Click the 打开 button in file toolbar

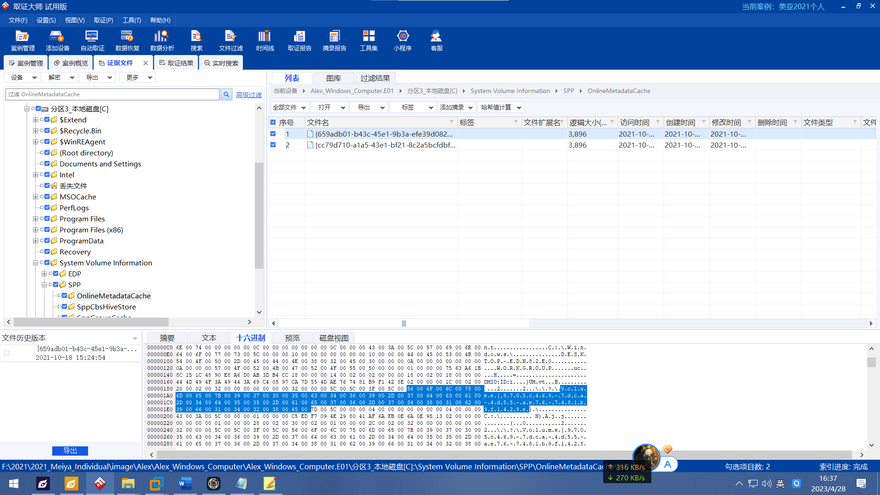[x=330, y=107]
